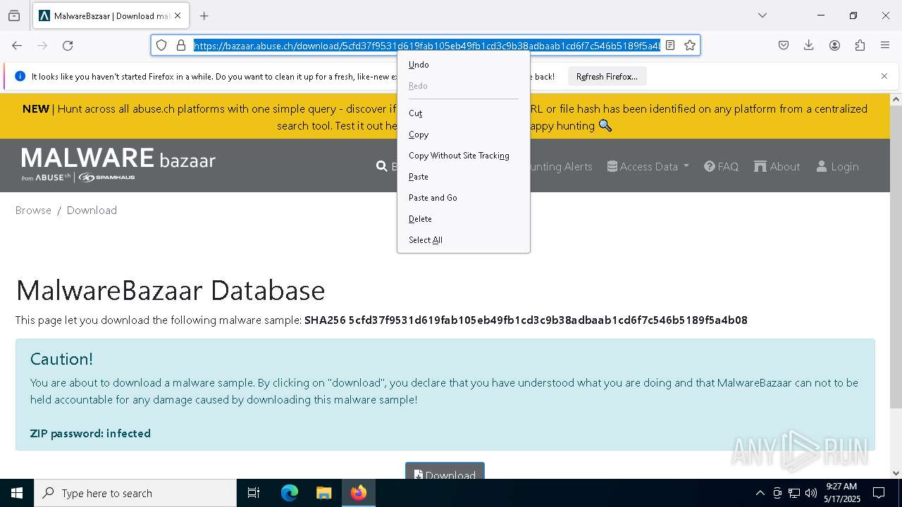The width and height of the screenshot is (902, 507).
Task: Choose Delete in the context menu
Action: pyautogui.click(x=464, y=219)
